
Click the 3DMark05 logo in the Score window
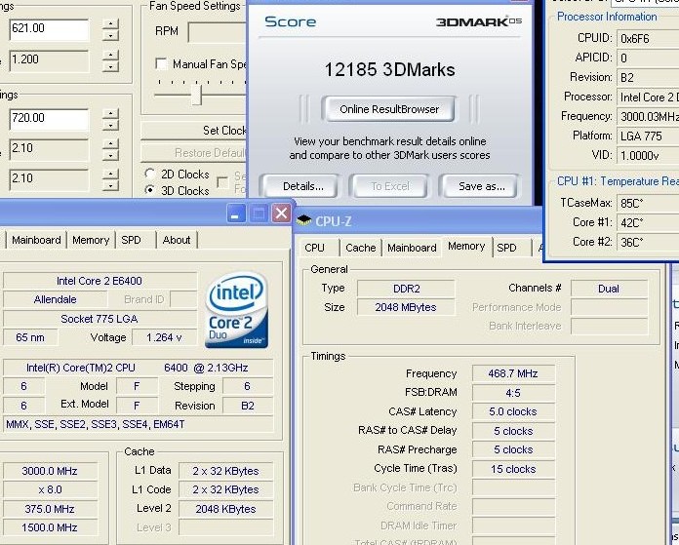point(478,21)
